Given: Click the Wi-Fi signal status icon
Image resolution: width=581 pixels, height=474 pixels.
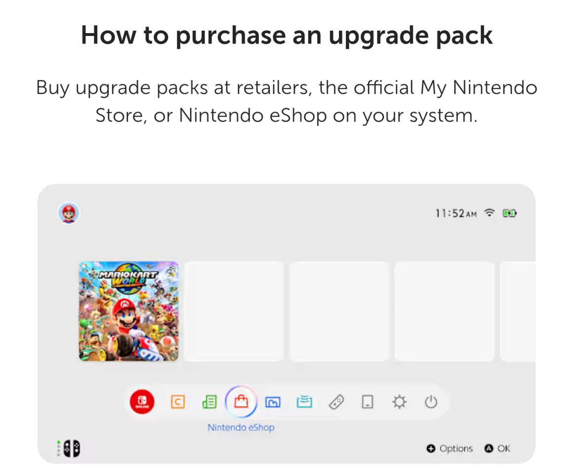Looking at the screenshot, I should [x=490, y=213].
